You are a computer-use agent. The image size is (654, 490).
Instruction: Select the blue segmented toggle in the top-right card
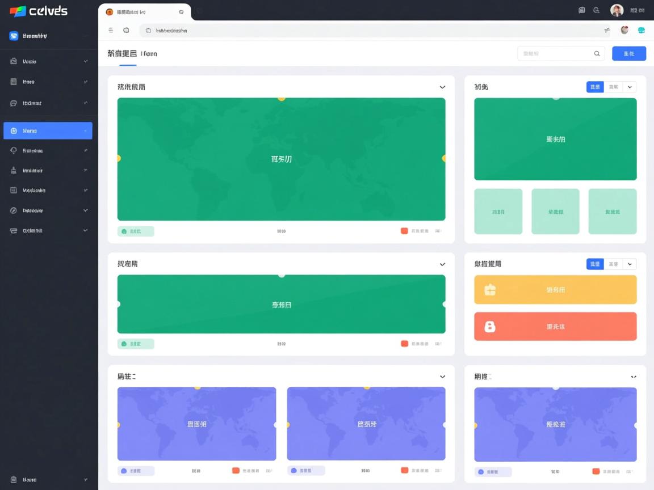(x=595, y=87)
